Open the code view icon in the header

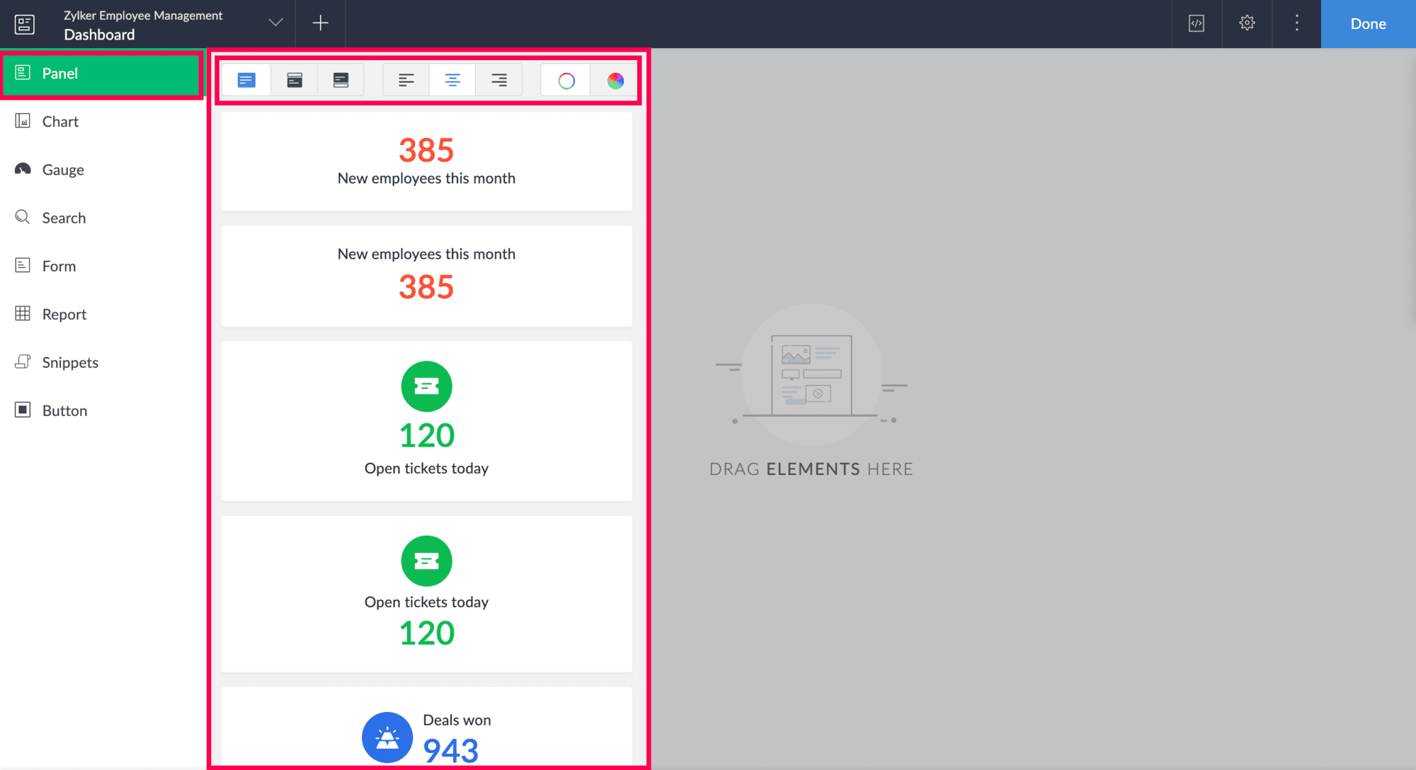pyautogui.click(x=1197, y=23)
